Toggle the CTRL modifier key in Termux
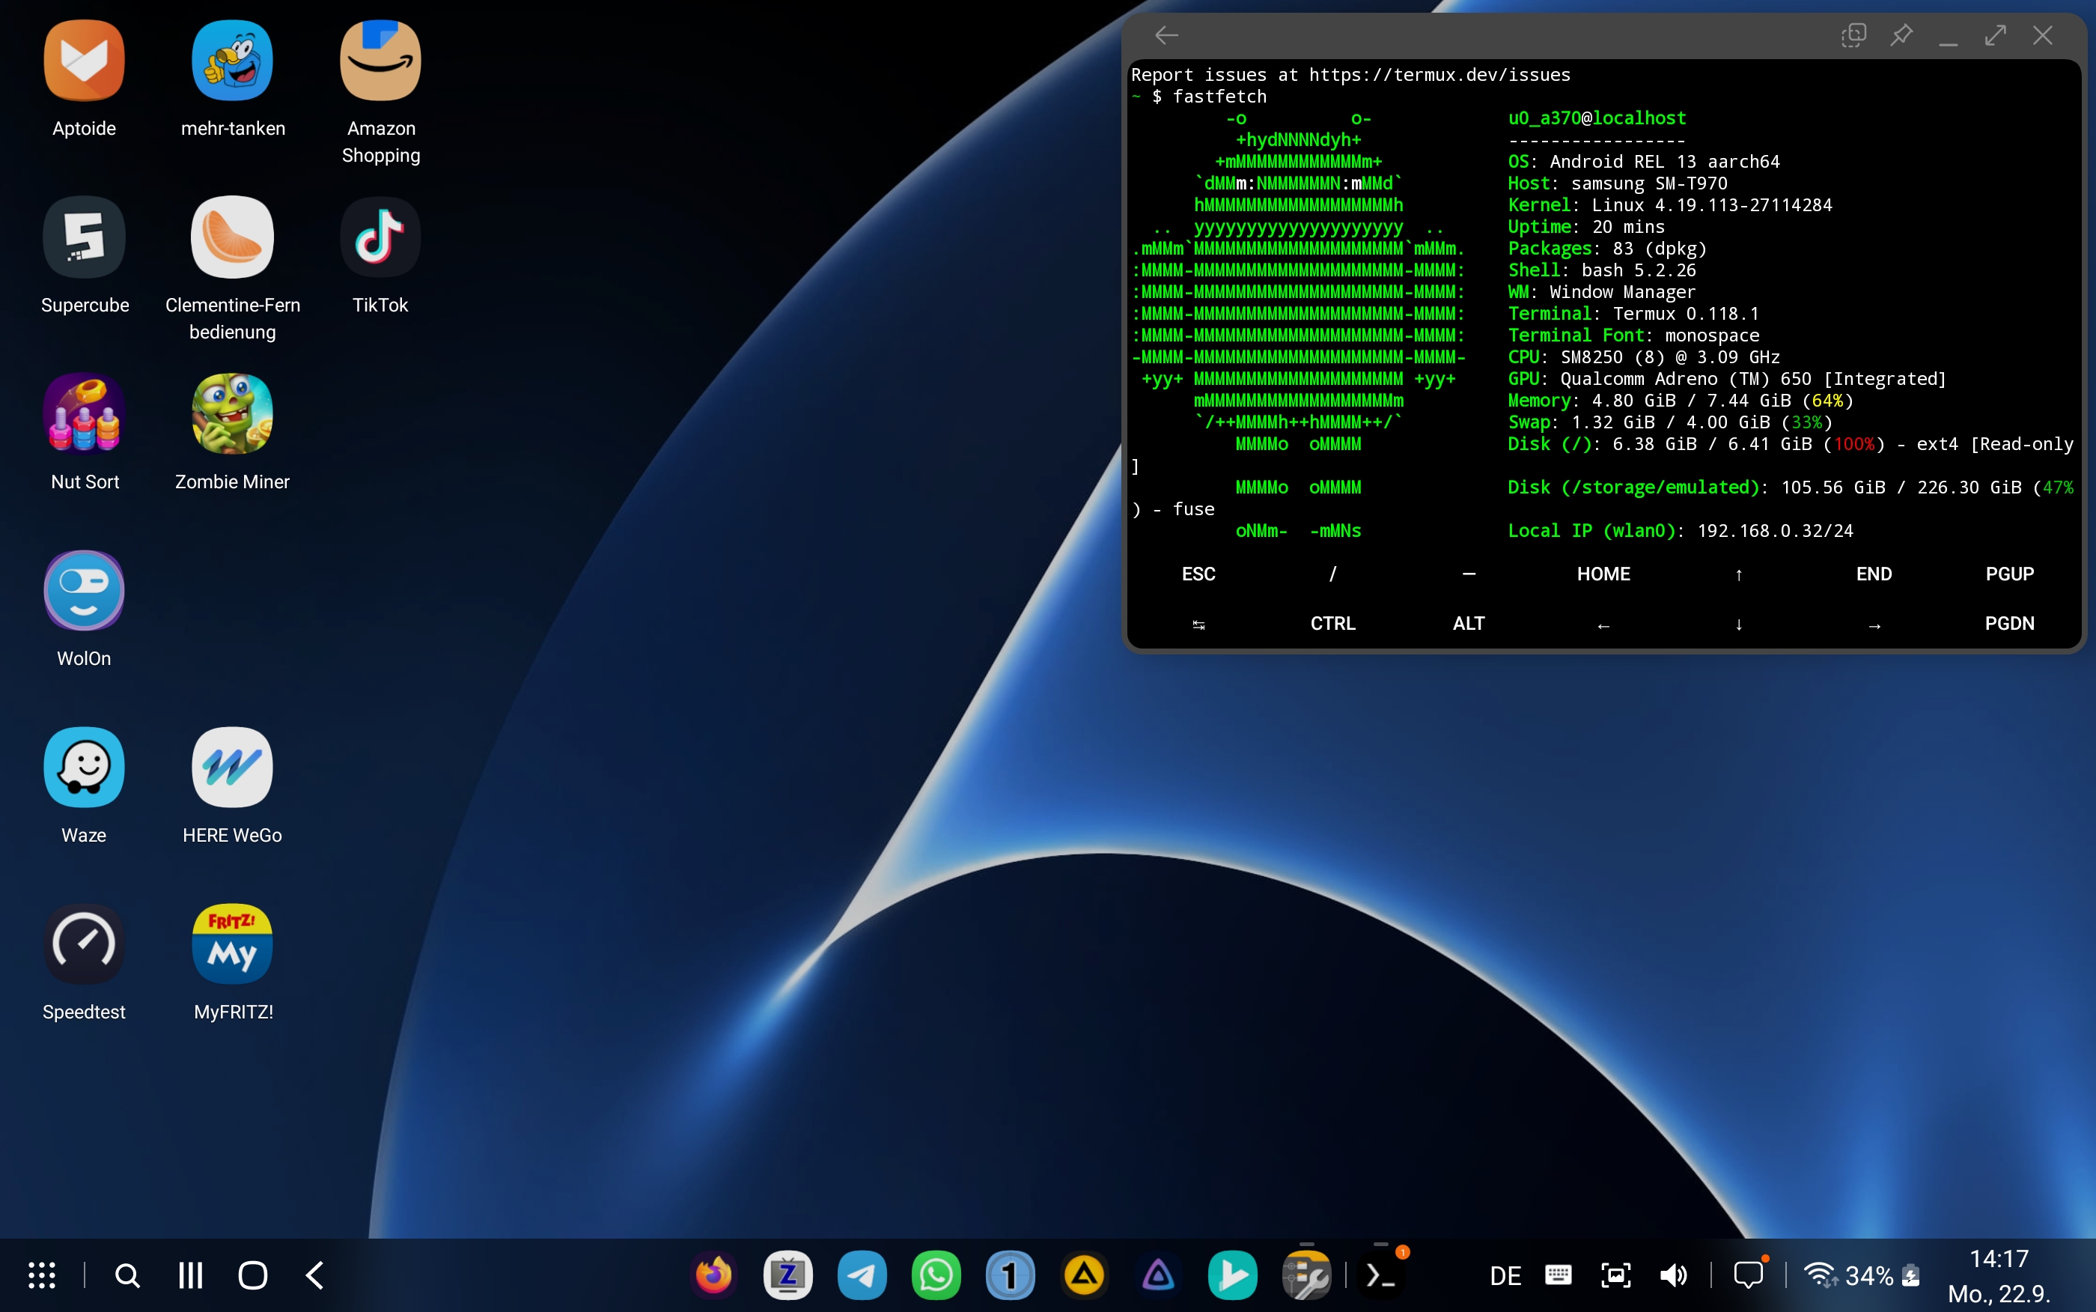The image size is (2096, 1312). [x=1332, y=623]
